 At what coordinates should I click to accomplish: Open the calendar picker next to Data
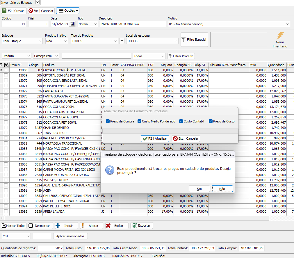72,24
